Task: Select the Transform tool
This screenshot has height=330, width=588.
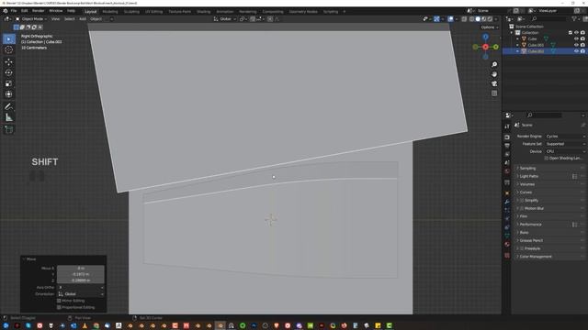Action: click(9, 94)
